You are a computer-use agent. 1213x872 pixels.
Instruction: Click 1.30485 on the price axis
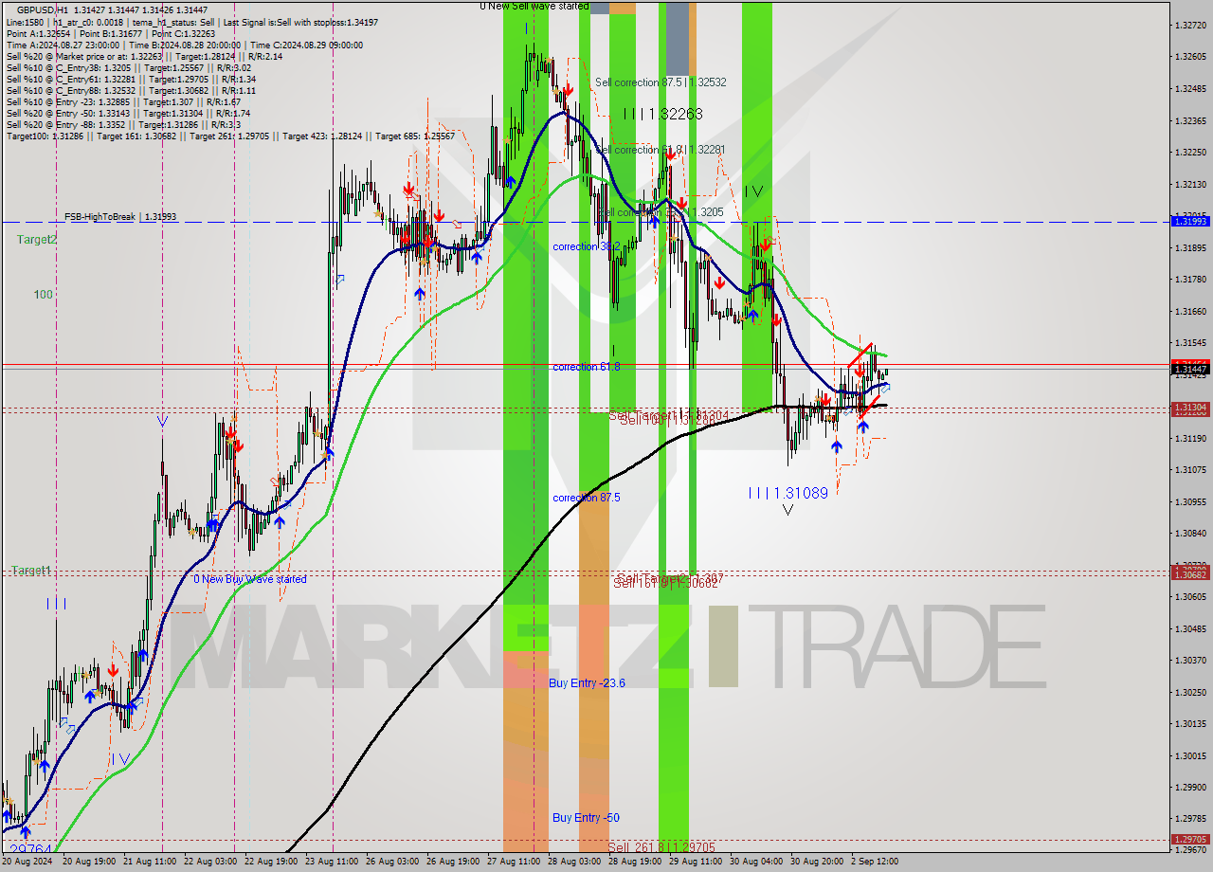[1190, 629]
